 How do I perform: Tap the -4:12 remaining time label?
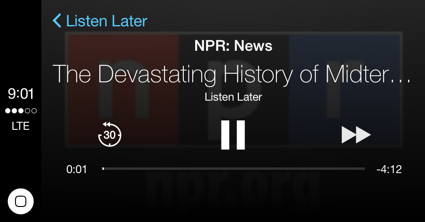point(389,169)
